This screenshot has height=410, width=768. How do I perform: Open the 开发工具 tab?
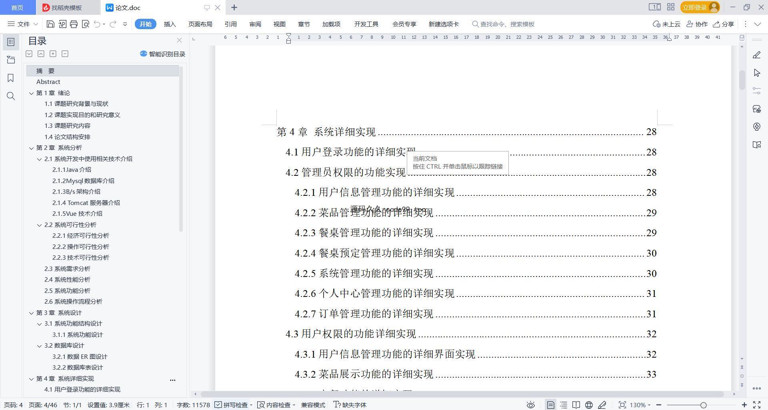(366, 24)
